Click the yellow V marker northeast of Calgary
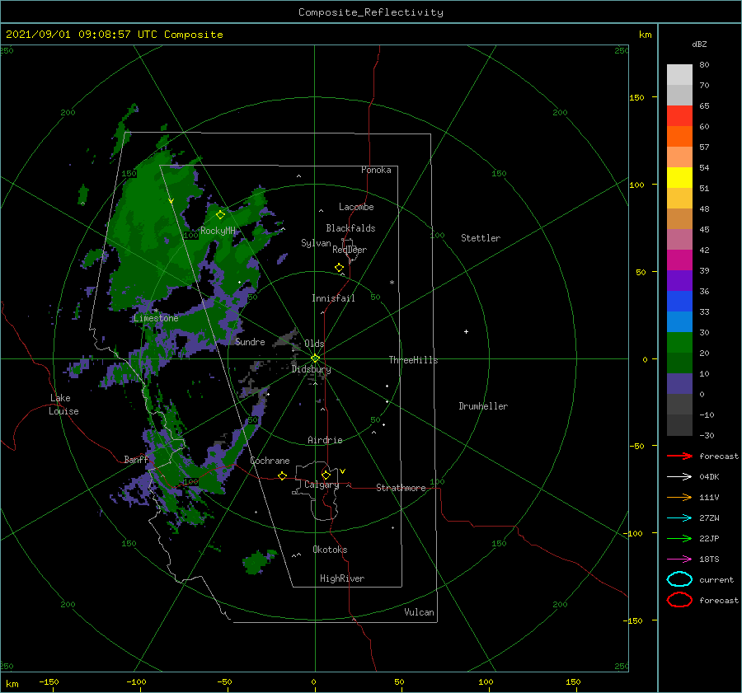 (343, 471)
